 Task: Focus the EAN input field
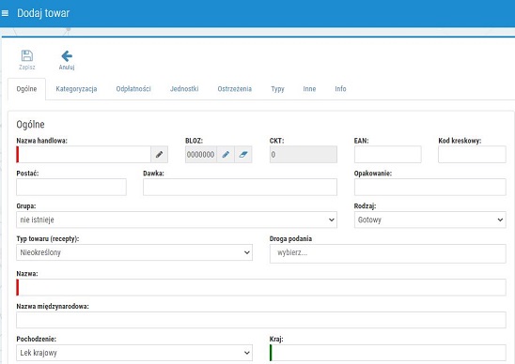point(388,155)
